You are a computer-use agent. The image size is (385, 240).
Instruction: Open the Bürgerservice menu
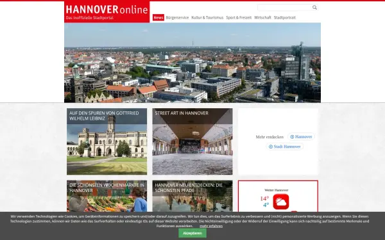click(x=177, y=18)
